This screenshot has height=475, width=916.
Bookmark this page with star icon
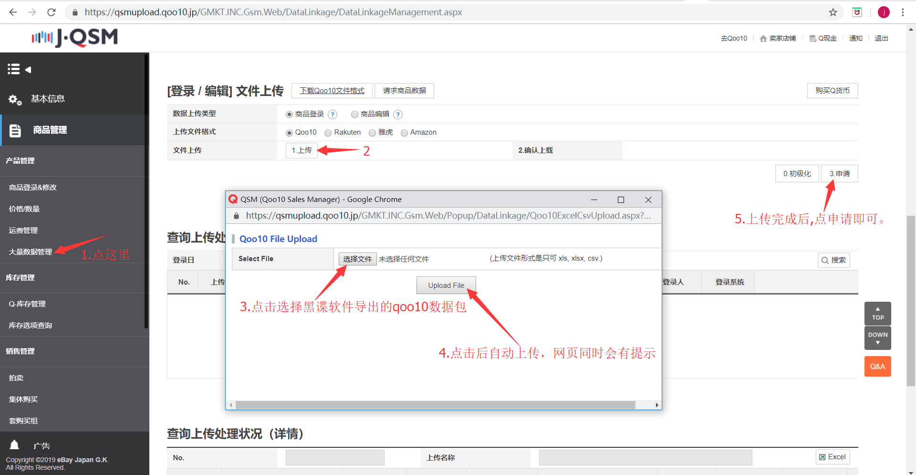[x=833, y=12]
